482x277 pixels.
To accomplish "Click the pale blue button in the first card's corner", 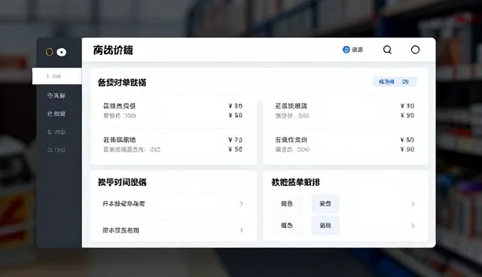I will [395, 82].
